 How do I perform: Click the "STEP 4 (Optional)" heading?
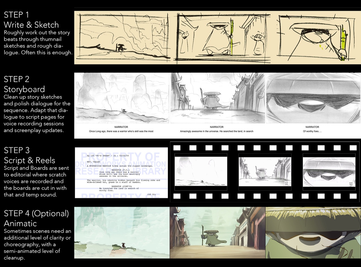36,214
